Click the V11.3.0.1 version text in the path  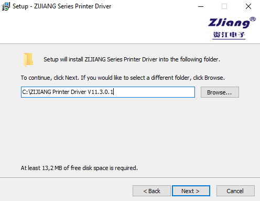(x=101, y=92)
